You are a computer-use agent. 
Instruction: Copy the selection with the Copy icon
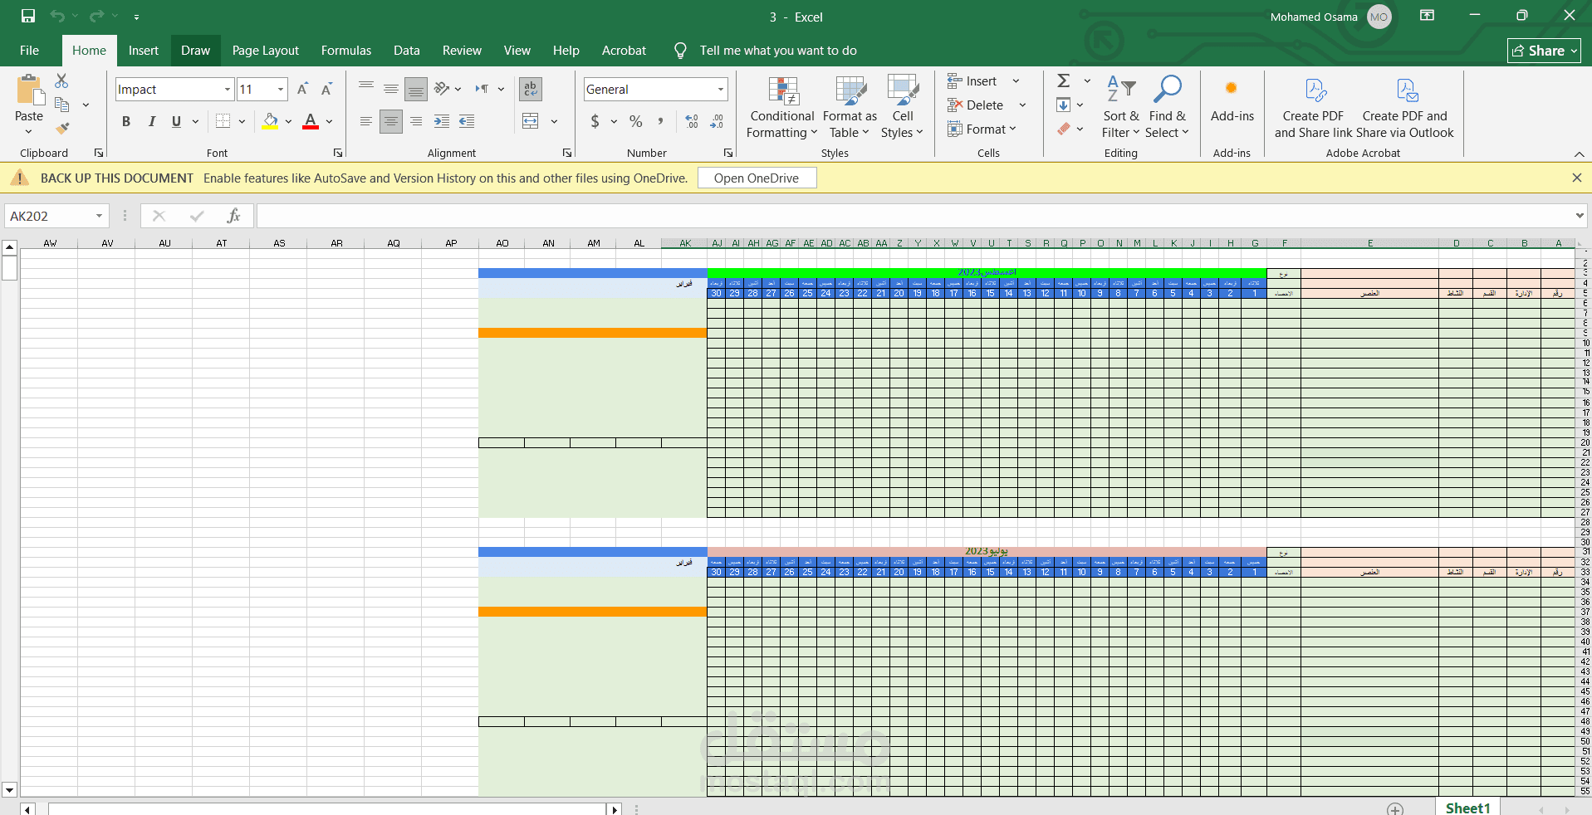point(61,105)
